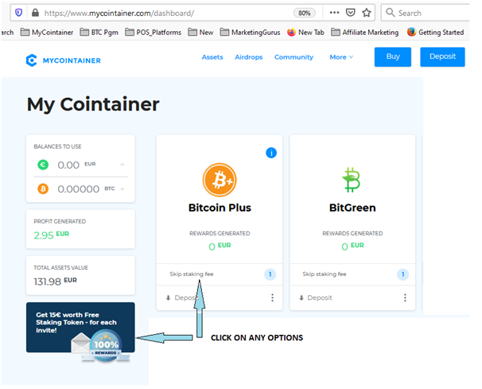
Task: Click Deposit on the Bitcoin Plus card
Action: coord(181,298)
